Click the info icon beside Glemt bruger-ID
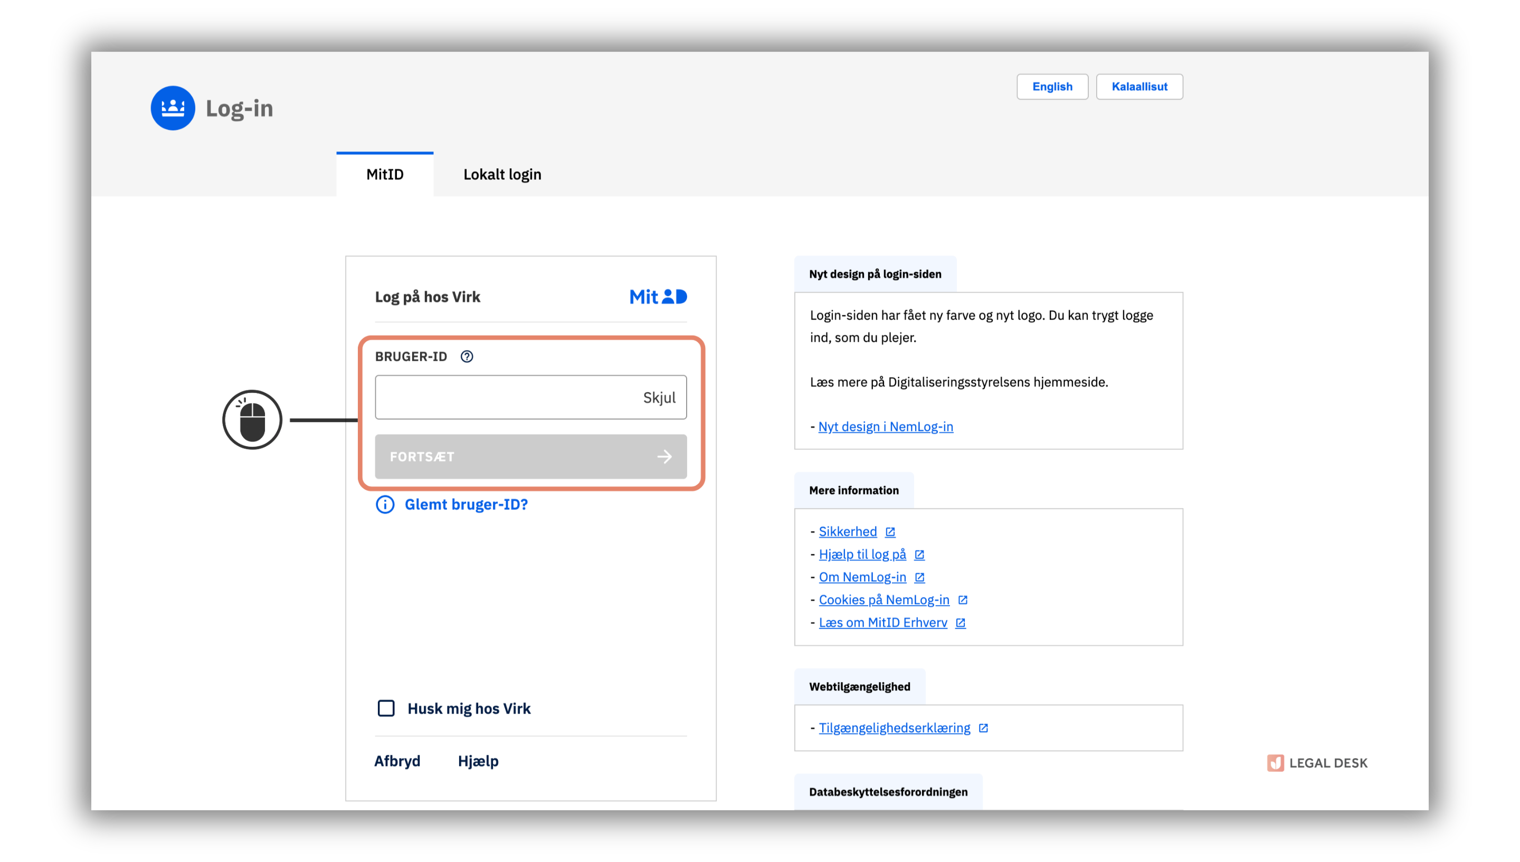 pyautogui.click(x=385, y=504)
